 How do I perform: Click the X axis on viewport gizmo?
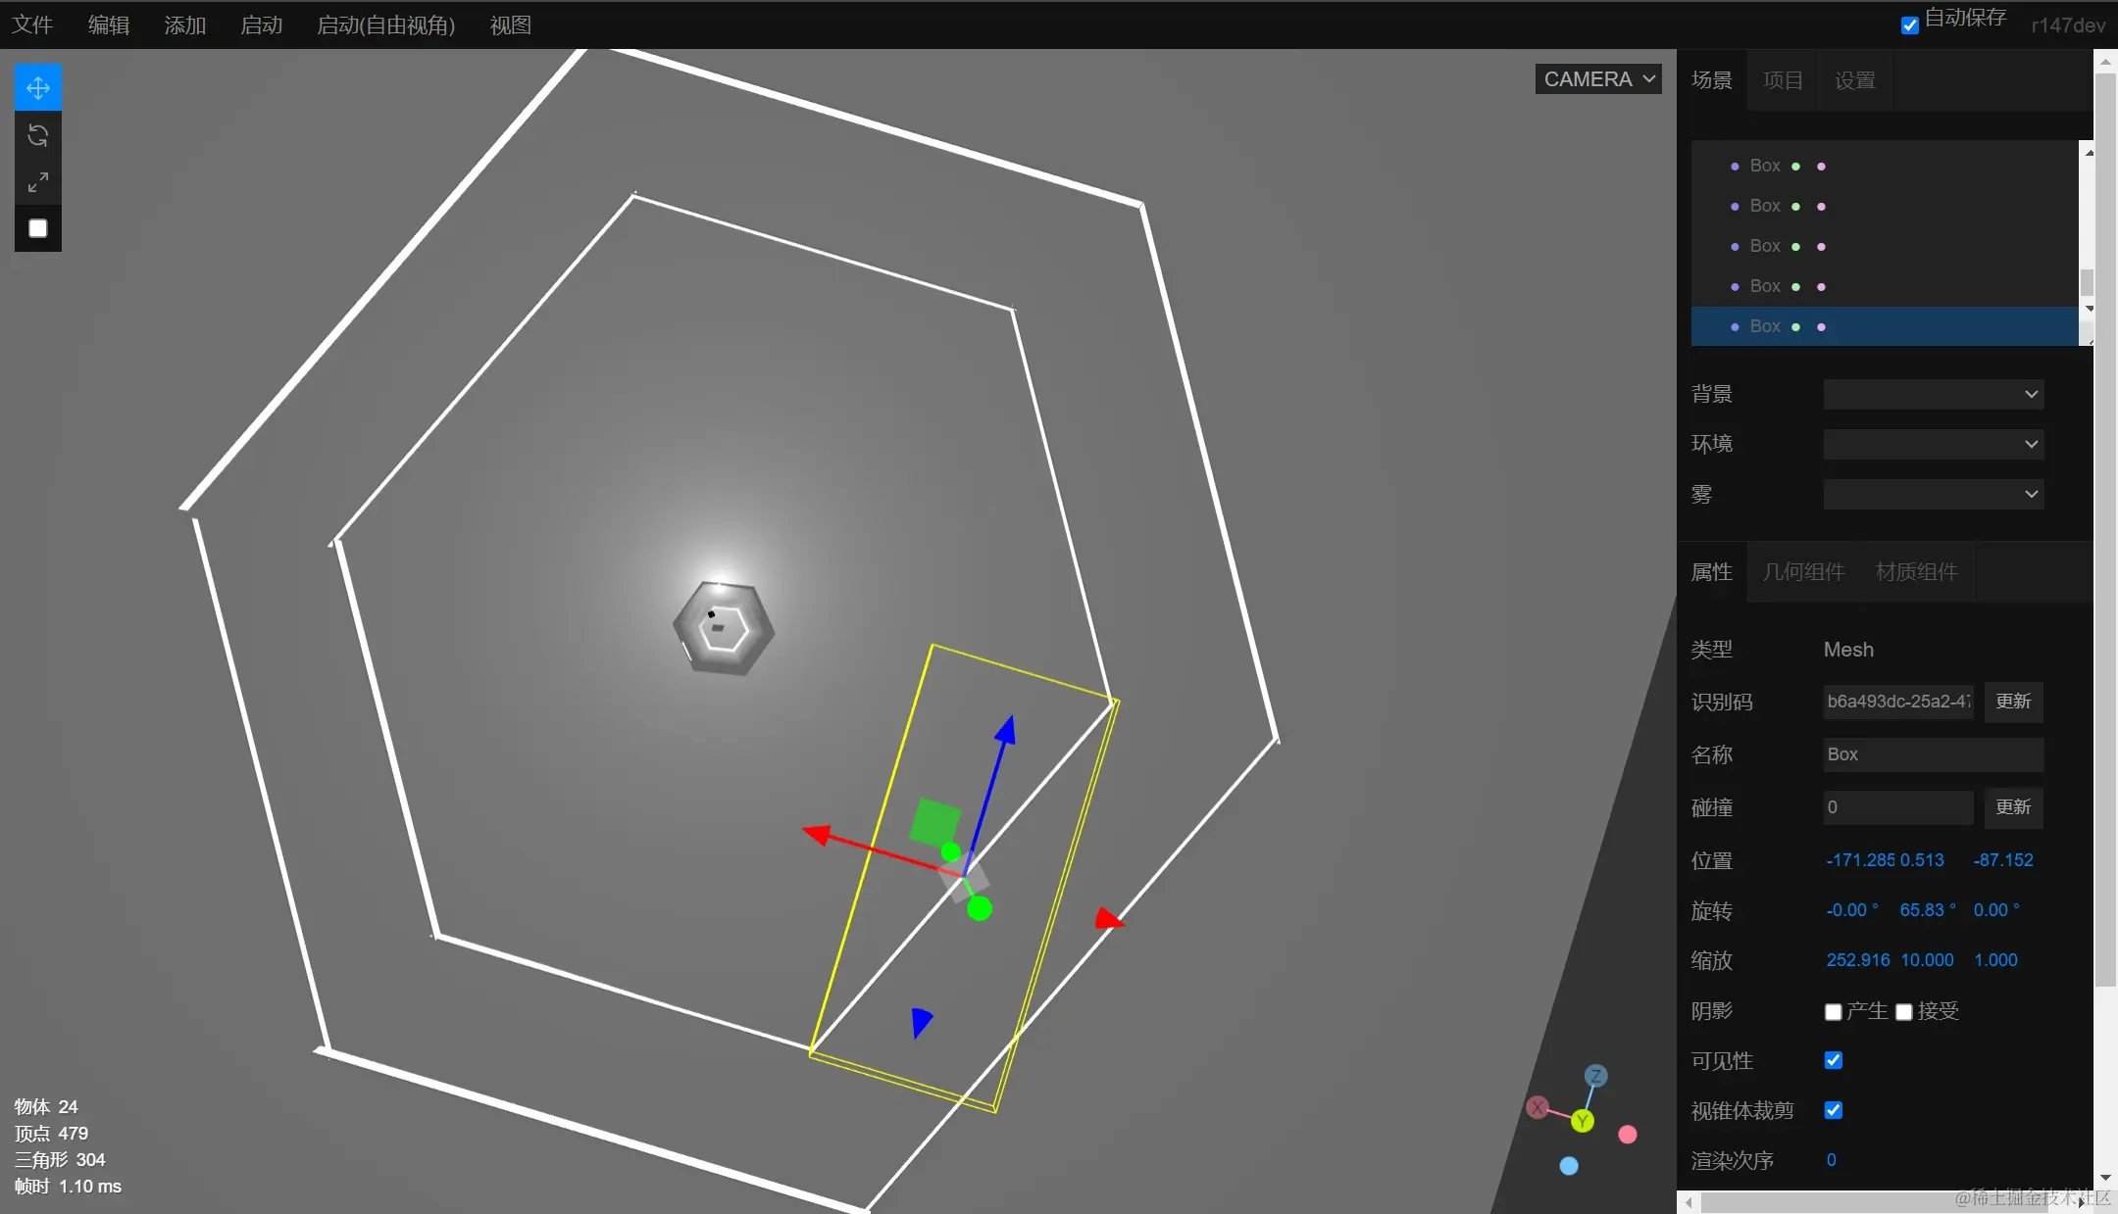tap(1538, 1107)
